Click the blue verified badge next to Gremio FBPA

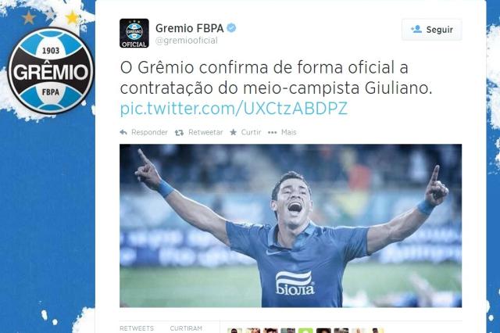pyautogui.click(x=231, y=28)
